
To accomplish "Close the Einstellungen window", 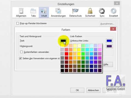I will [x=117, y=3].
